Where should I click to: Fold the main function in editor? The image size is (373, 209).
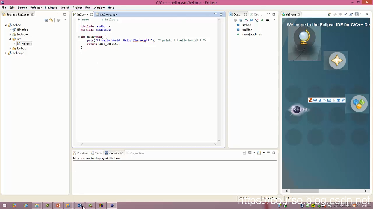79,37
